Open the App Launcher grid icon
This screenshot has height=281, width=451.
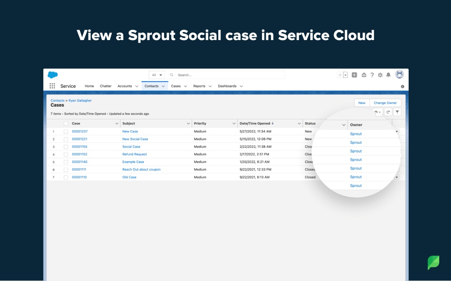coord(52,86)
